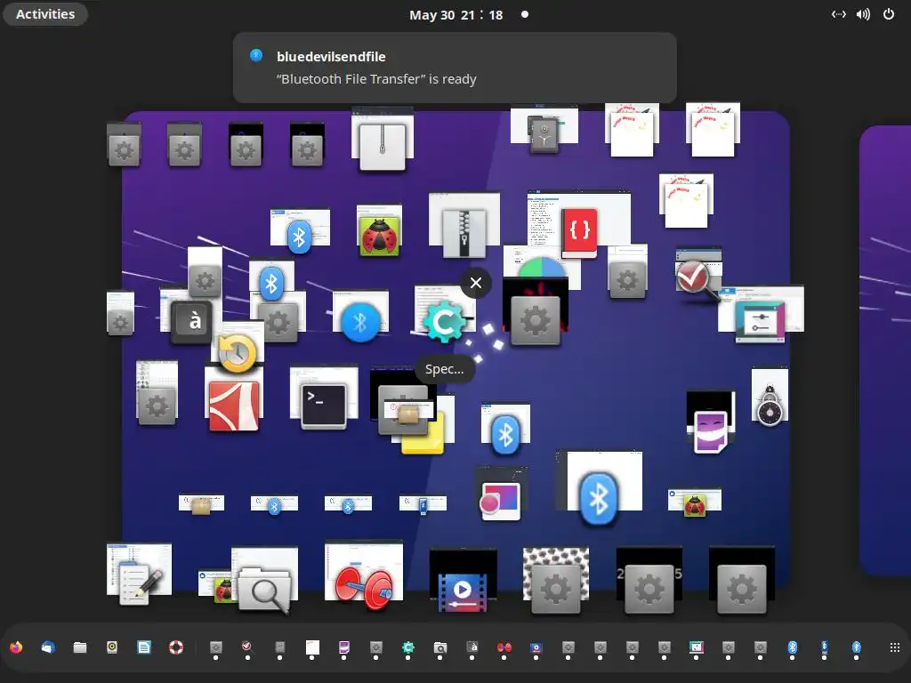Click the red barbell dock icon
911x683 pixels.
[504, 647]
